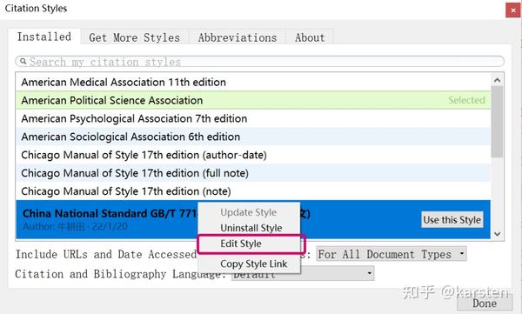Select the Installed tab
522x314 pixels.
(44, 37)
